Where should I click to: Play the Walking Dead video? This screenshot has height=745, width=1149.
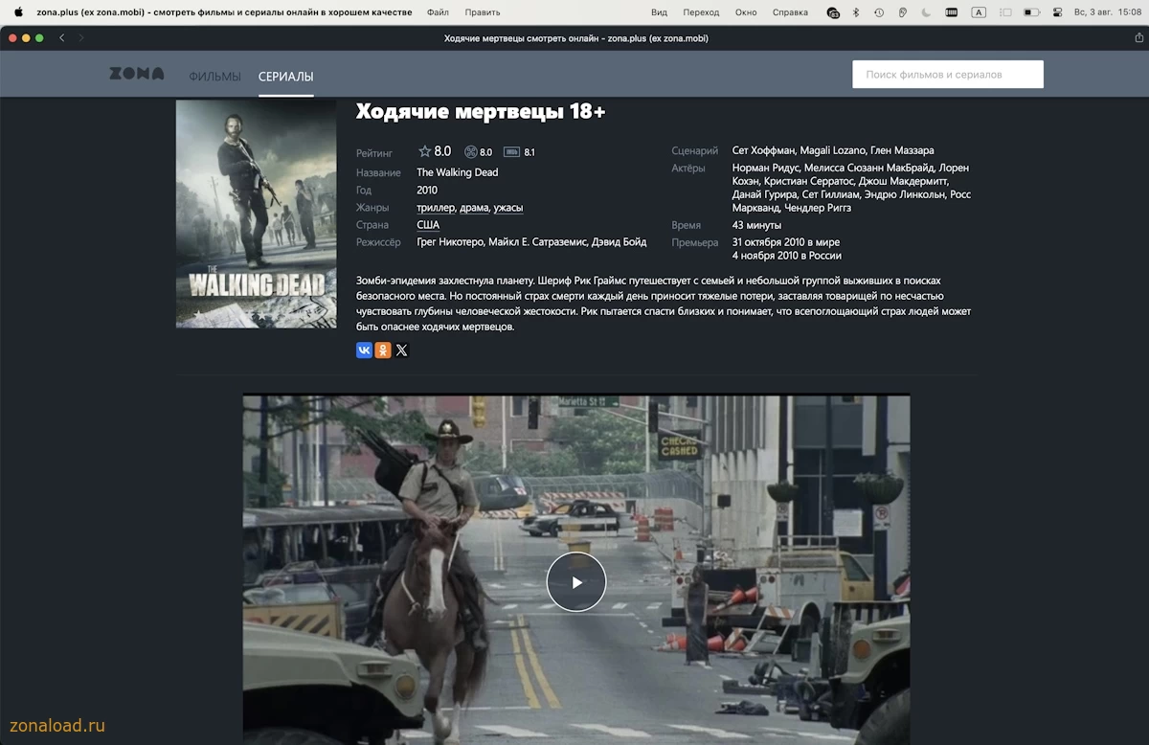(x=576, y=582)
